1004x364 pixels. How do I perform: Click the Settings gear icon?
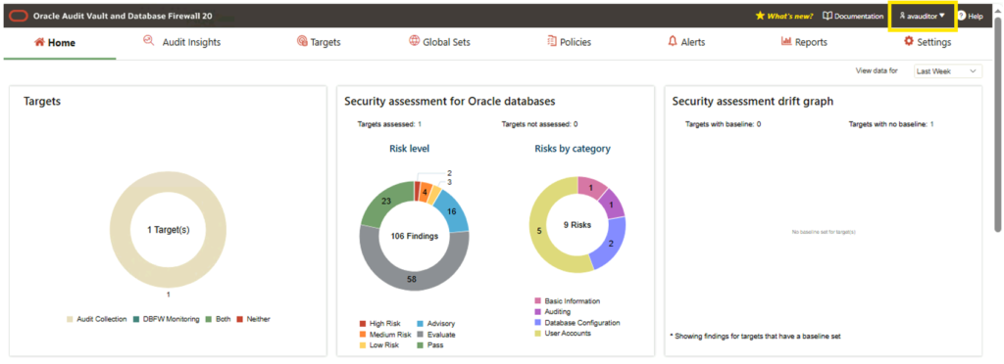909,42
